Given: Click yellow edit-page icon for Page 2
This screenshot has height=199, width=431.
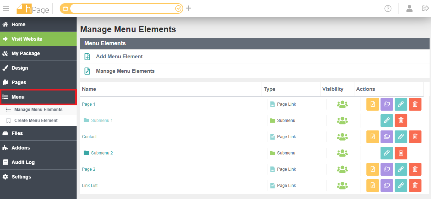Looking at the screenshot, I should pos(373,169).
